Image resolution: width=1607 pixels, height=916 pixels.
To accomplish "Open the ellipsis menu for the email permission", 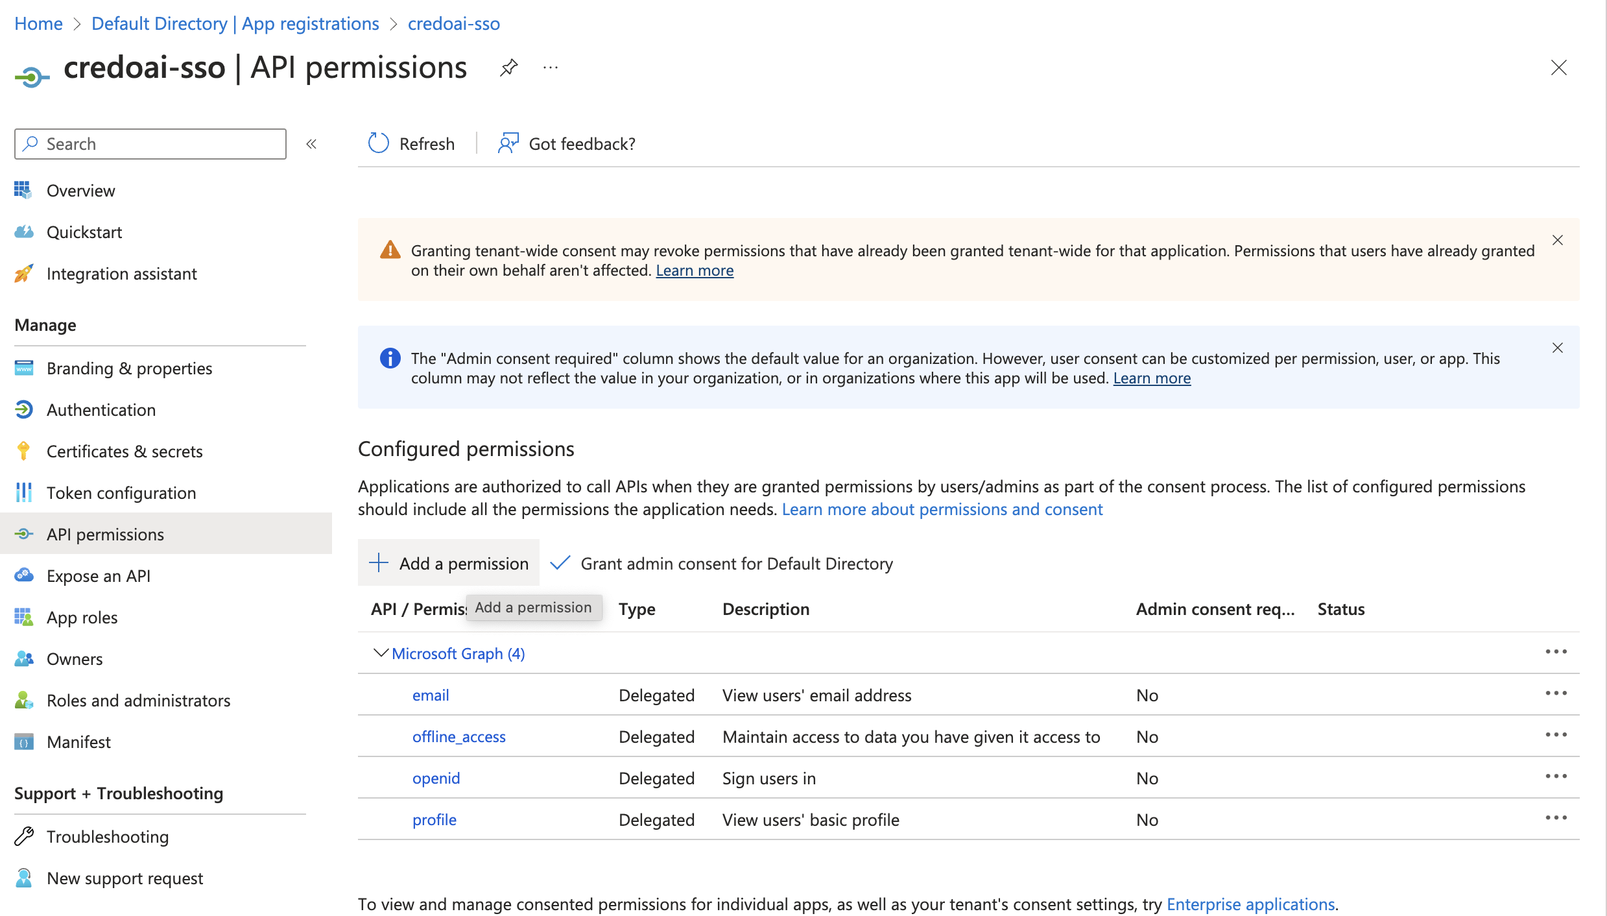I will coord(1556,693).
